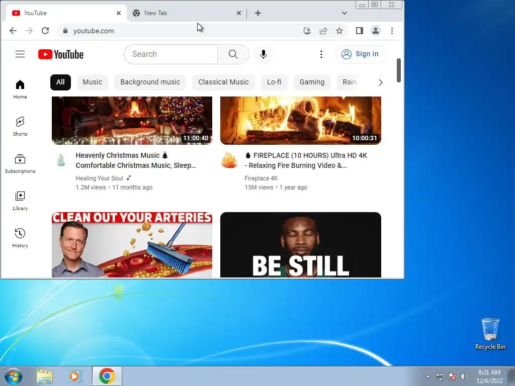Click the search magnifier button
The image size is (515, 386).
click(233, 54)
